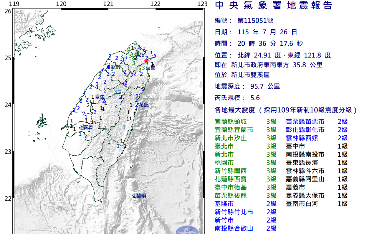Screen dimensions: 377x234
Task: Select the 臺南市白河 1級 row
Action: coord(317,204)
